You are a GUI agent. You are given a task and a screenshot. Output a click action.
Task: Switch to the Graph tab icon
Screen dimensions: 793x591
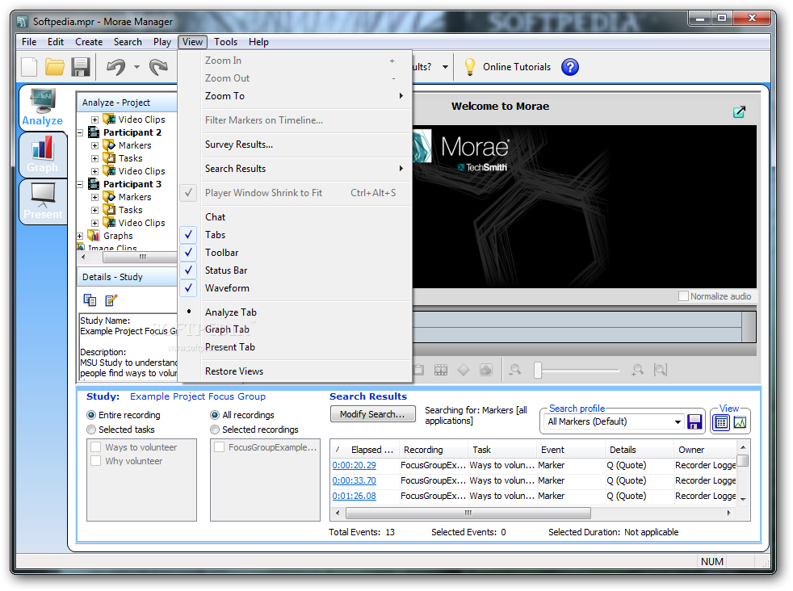click(x=43, y=156)
